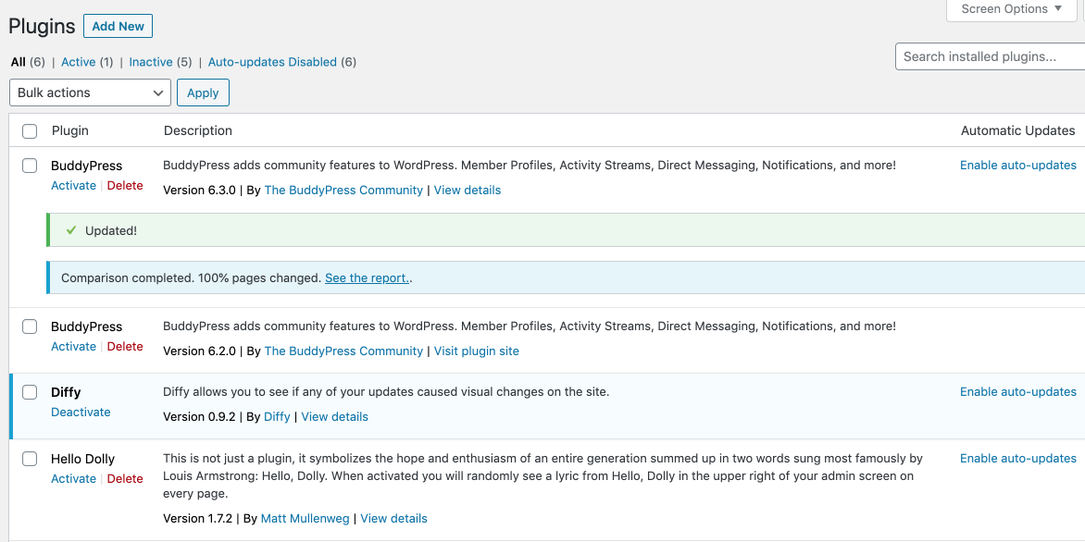Click the Plugins page heading
The height and width of the screenshot is (542, 1085).
point(42,26)
